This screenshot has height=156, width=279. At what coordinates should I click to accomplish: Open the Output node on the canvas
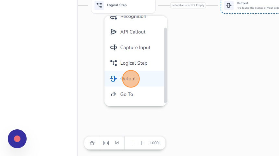250,5
